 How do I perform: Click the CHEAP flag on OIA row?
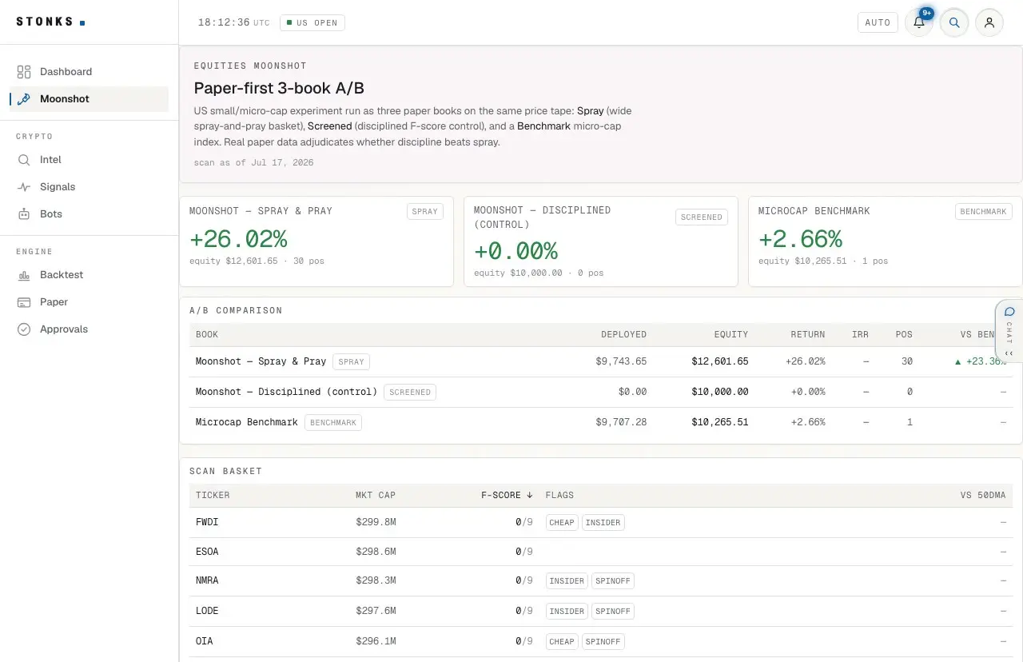pos(562,641)
